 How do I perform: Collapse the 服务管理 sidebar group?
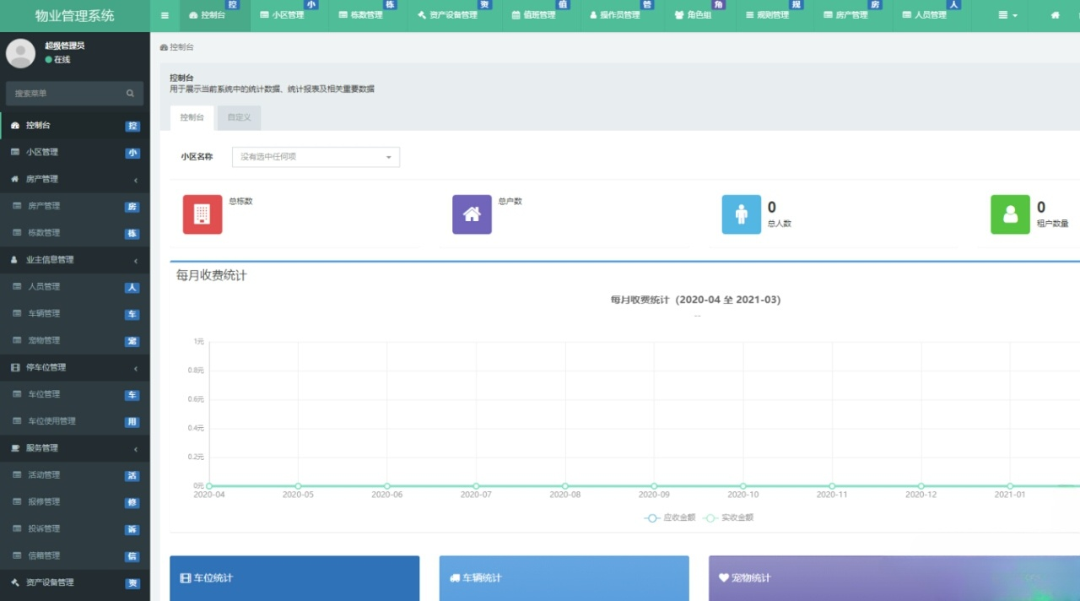pos(75,448)
